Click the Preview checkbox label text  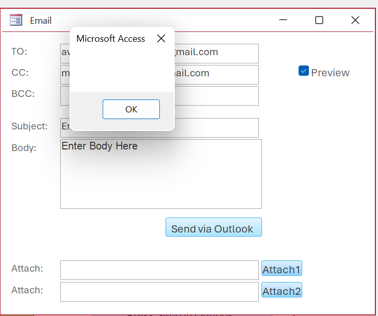click(330, 73)
